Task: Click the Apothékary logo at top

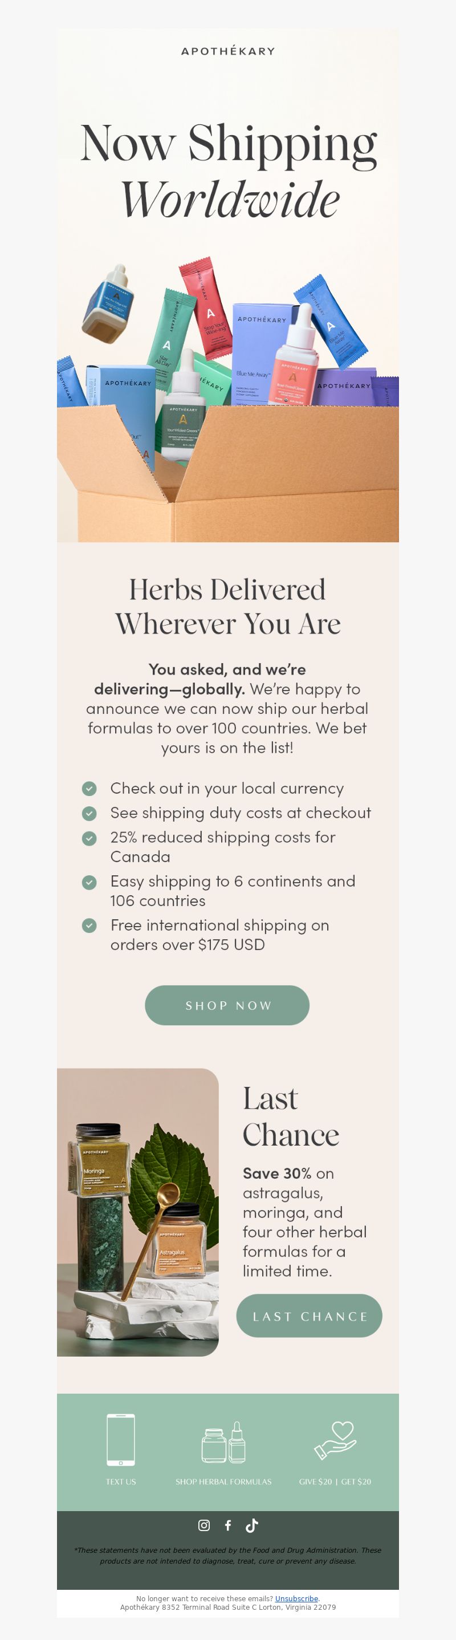Action: (x=227, y=51)
